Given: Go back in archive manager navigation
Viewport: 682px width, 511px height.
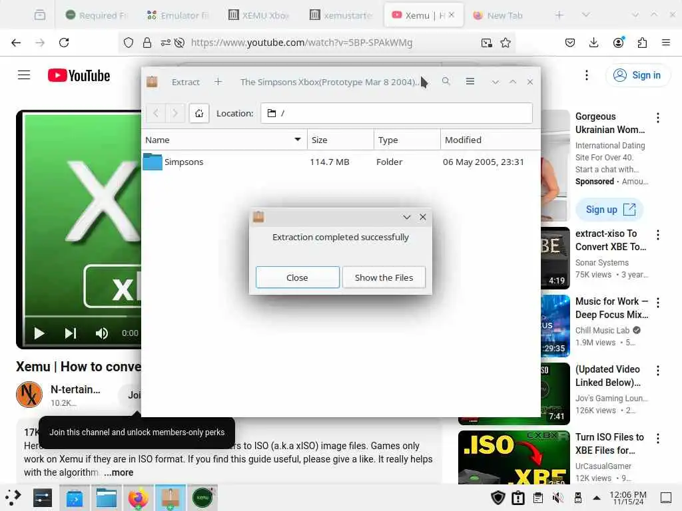Looking at the screenshot, I should coord(156,113).
